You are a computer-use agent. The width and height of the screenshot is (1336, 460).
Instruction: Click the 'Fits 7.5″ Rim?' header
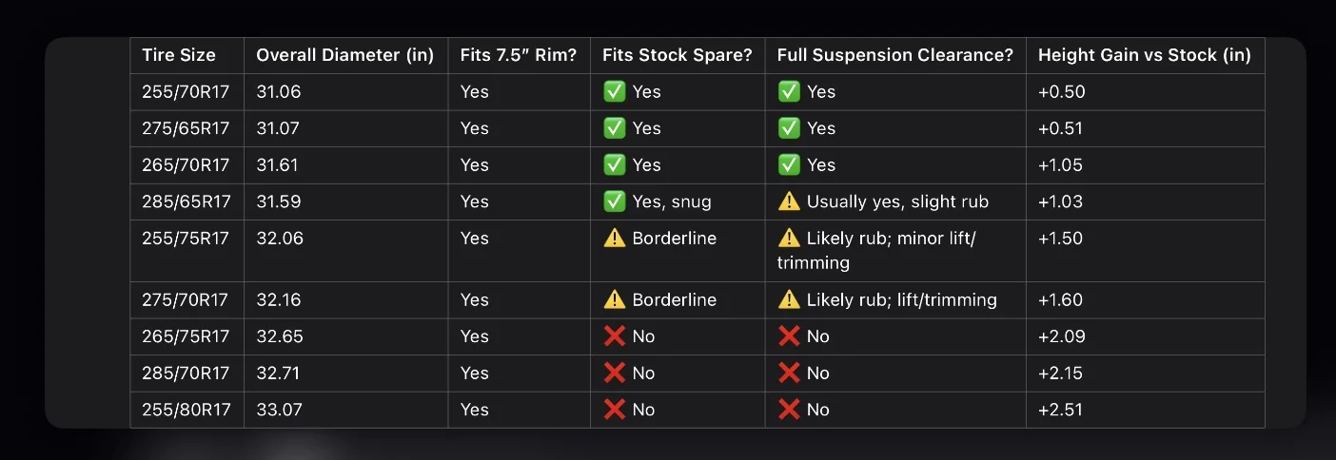(x=519, y=55)
